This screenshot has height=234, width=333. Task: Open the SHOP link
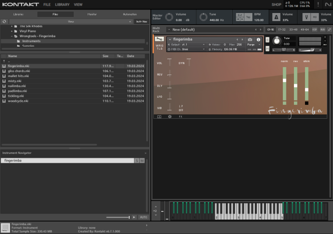(x=276, y=5)
